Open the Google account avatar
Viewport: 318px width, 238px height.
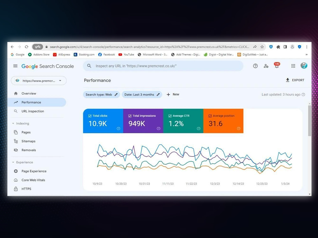[x=304, y=65]
